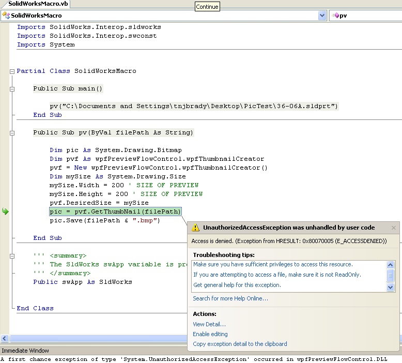Click the pv("C:\Documents and Settings...") call line
Viewport: 402px width, 363px height.
click(x=194, y=106)
